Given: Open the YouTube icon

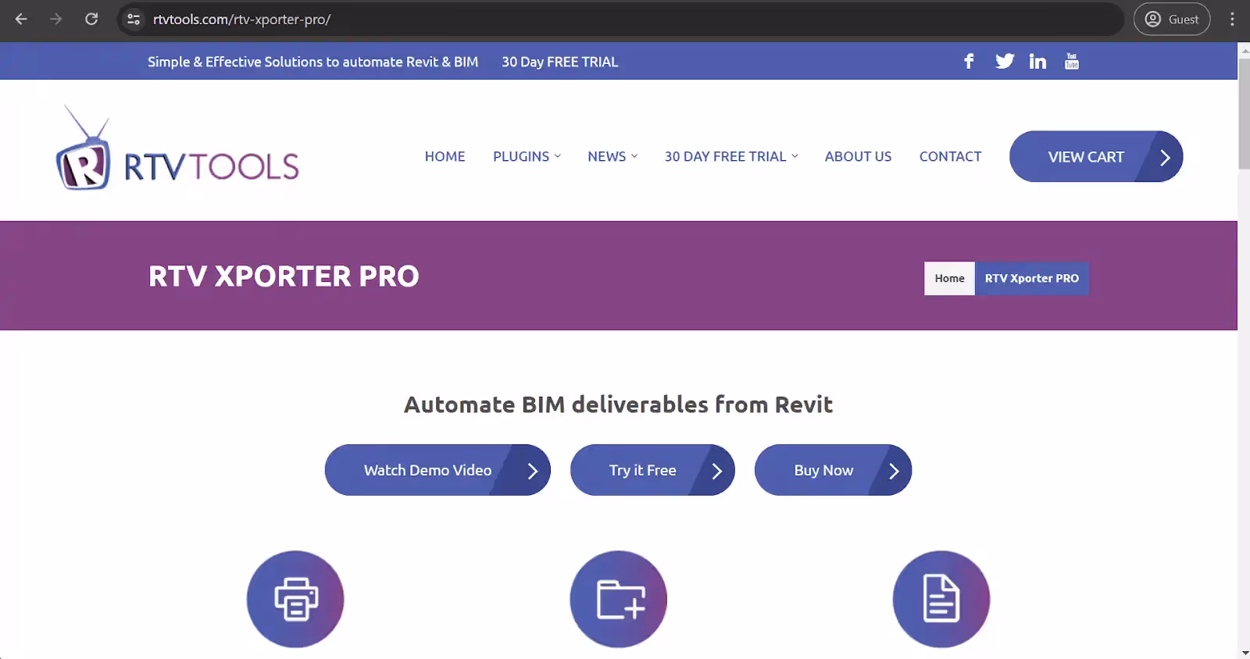Looking at the screenshot, I should click(x=1072, y=61).
